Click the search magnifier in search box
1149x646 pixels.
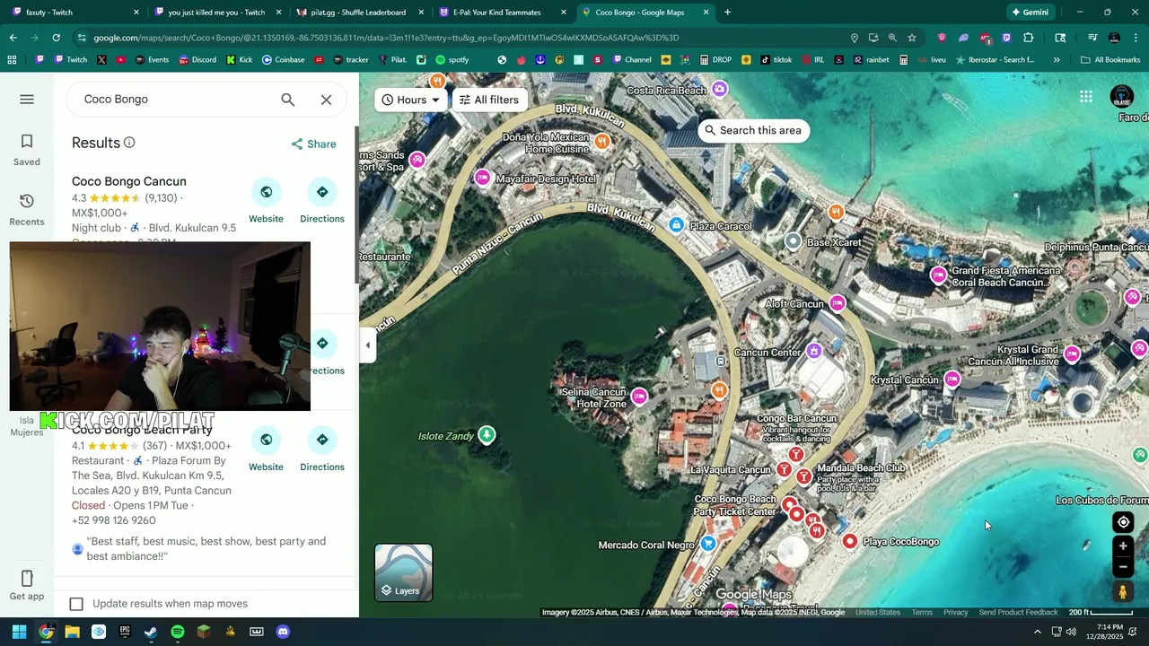click(x=287, y=100)
